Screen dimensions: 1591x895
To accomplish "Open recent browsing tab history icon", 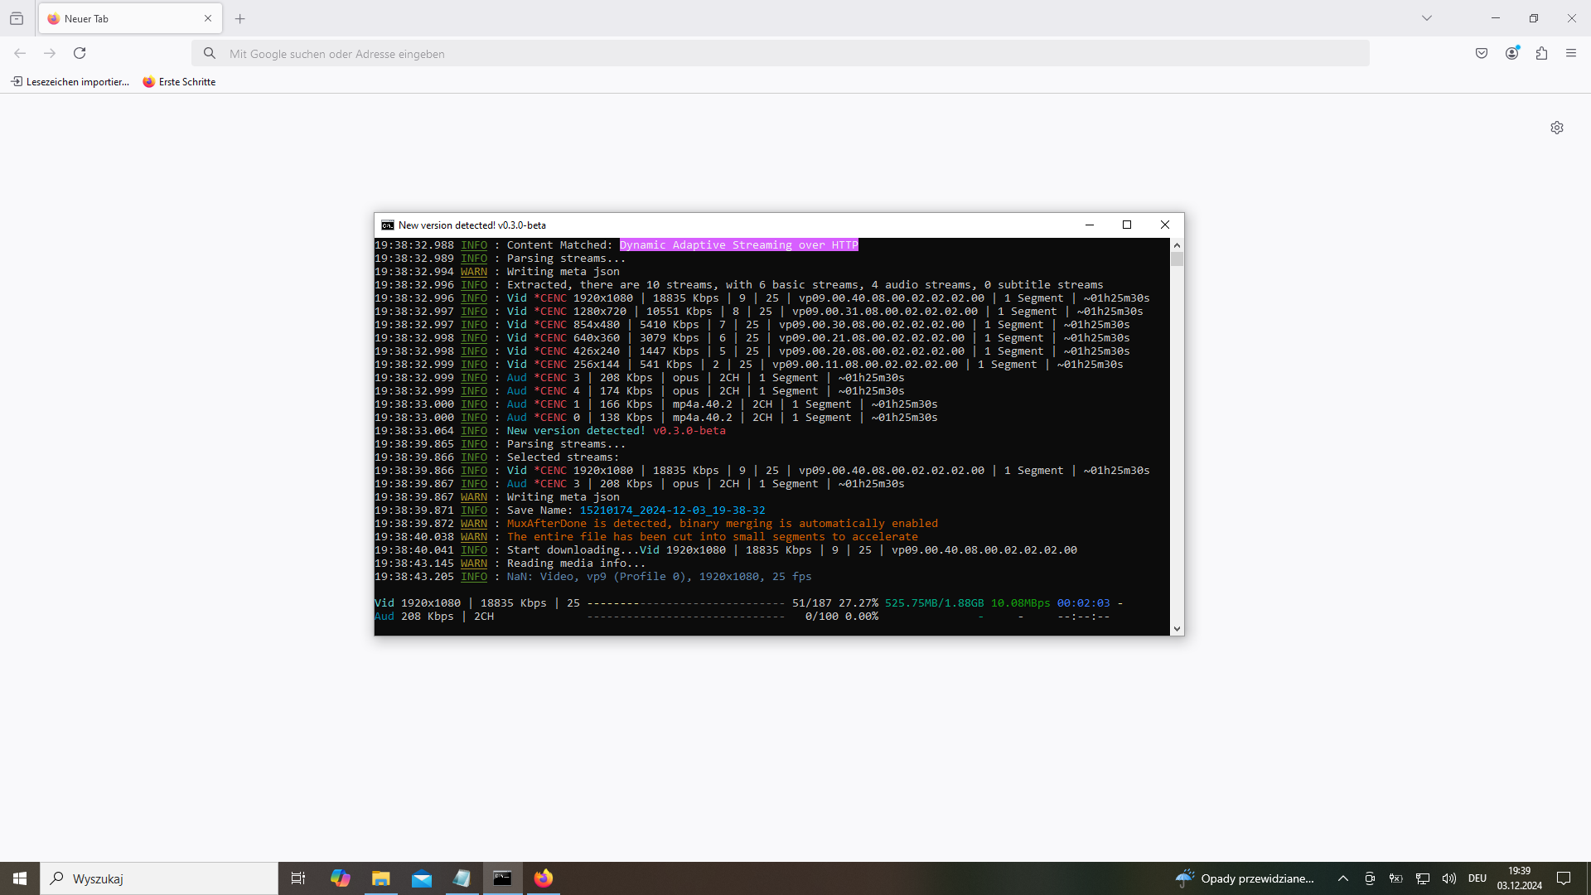I will click(17, 18).
